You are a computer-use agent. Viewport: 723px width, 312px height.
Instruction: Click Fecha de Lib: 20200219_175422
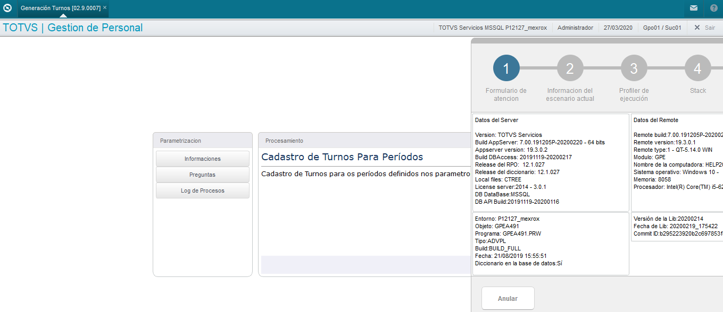(x=676, y=226)
